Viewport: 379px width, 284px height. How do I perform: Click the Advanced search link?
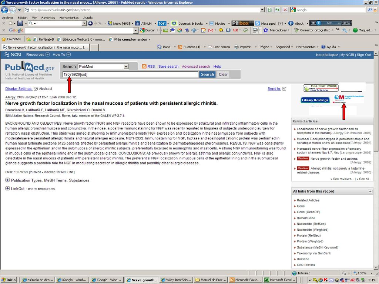point(196,67)
